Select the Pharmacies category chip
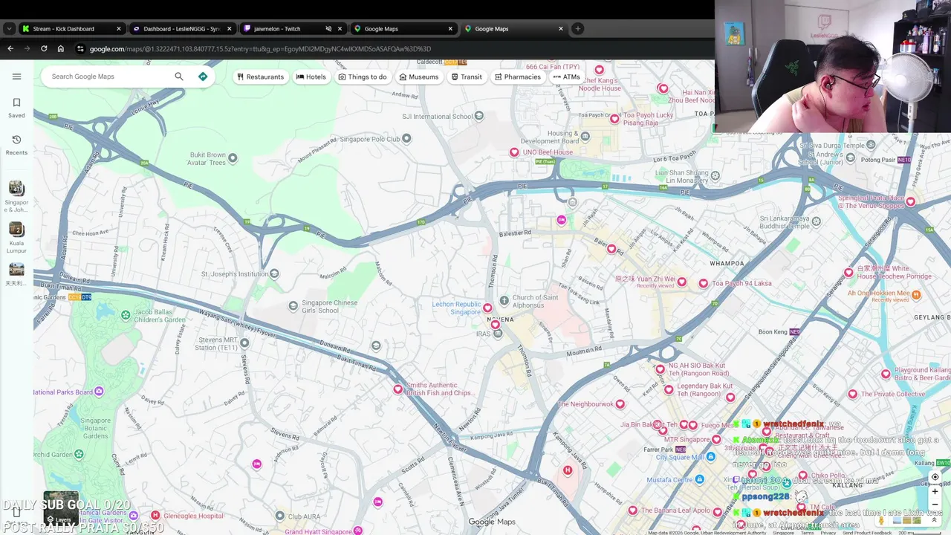This screenshot has height=535, width=951. pos(518,77)
